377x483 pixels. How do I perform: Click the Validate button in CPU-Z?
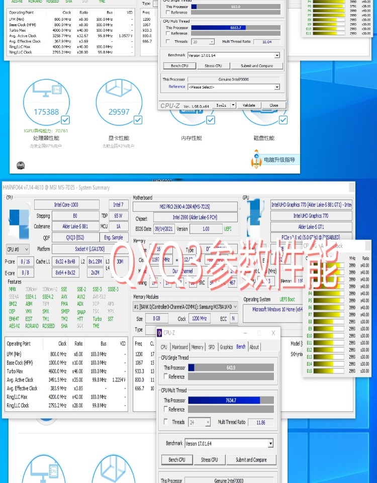pos(249,105)
